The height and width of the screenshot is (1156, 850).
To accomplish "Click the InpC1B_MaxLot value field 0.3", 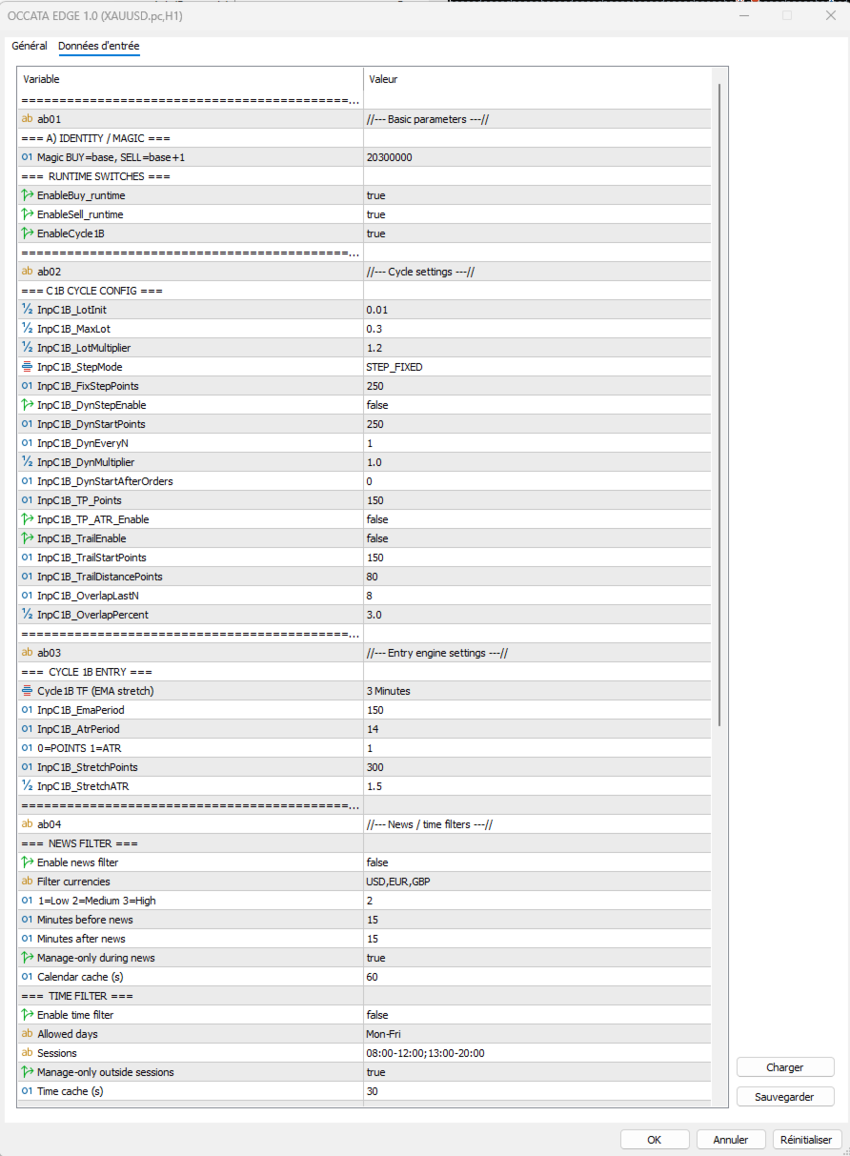I will pyautogui.click(x=374, y=329).
